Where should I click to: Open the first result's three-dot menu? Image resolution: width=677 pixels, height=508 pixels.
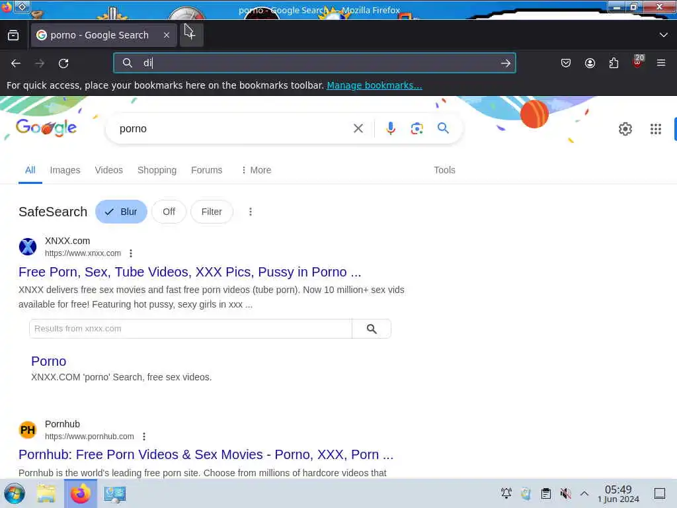(131, 253)
